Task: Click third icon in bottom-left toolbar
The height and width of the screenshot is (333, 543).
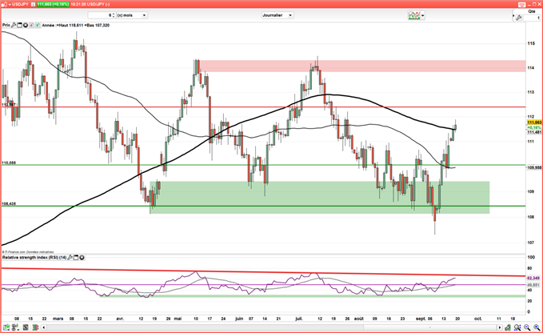Action: pyautogui.click(x=26, y=327)
